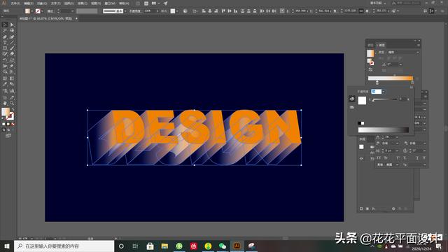The image size is (448, 252).
Task: Toggle All Caps TT in Character panel
Action: pyautogui.click(x=379, y=157)
